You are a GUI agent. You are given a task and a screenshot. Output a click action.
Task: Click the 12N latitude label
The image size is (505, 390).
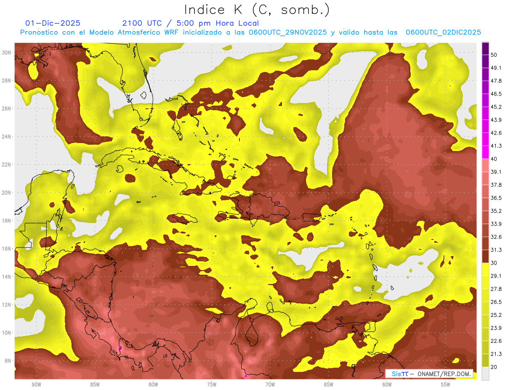(7, 305)
